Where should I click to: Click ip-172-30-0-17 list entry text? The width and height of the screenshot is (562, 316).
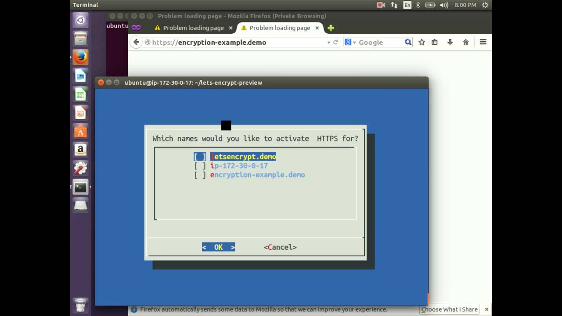tap(239, 166)
